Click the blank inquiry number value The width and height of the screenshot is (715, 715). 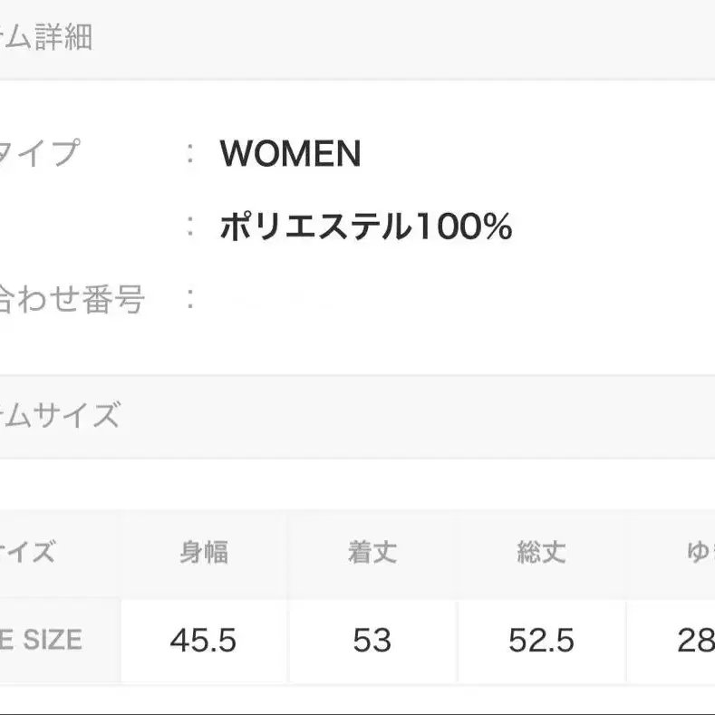tap(290, 299)
